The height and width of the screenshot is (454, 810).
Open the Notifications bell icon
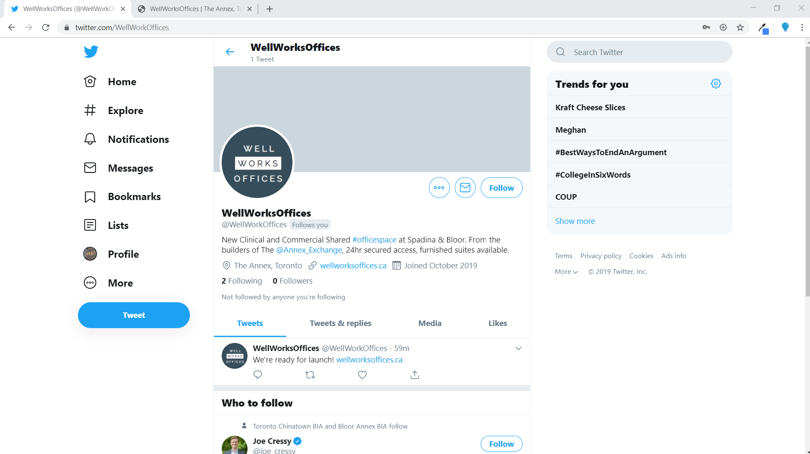click(x=90, y=139)
